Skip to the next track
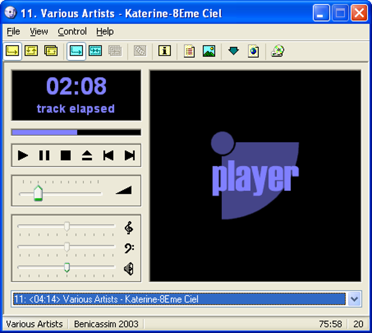372x333 pixels. [129, 156]
